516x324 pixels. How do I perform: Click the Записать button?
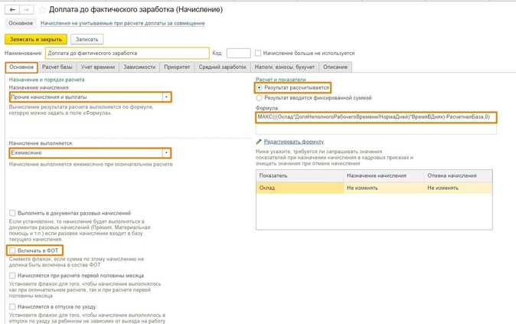[x=87, y=39]
